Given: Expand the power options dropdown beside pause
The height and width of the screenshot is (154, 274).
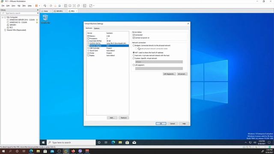Looking at the screenshot, I should (39, 6).
